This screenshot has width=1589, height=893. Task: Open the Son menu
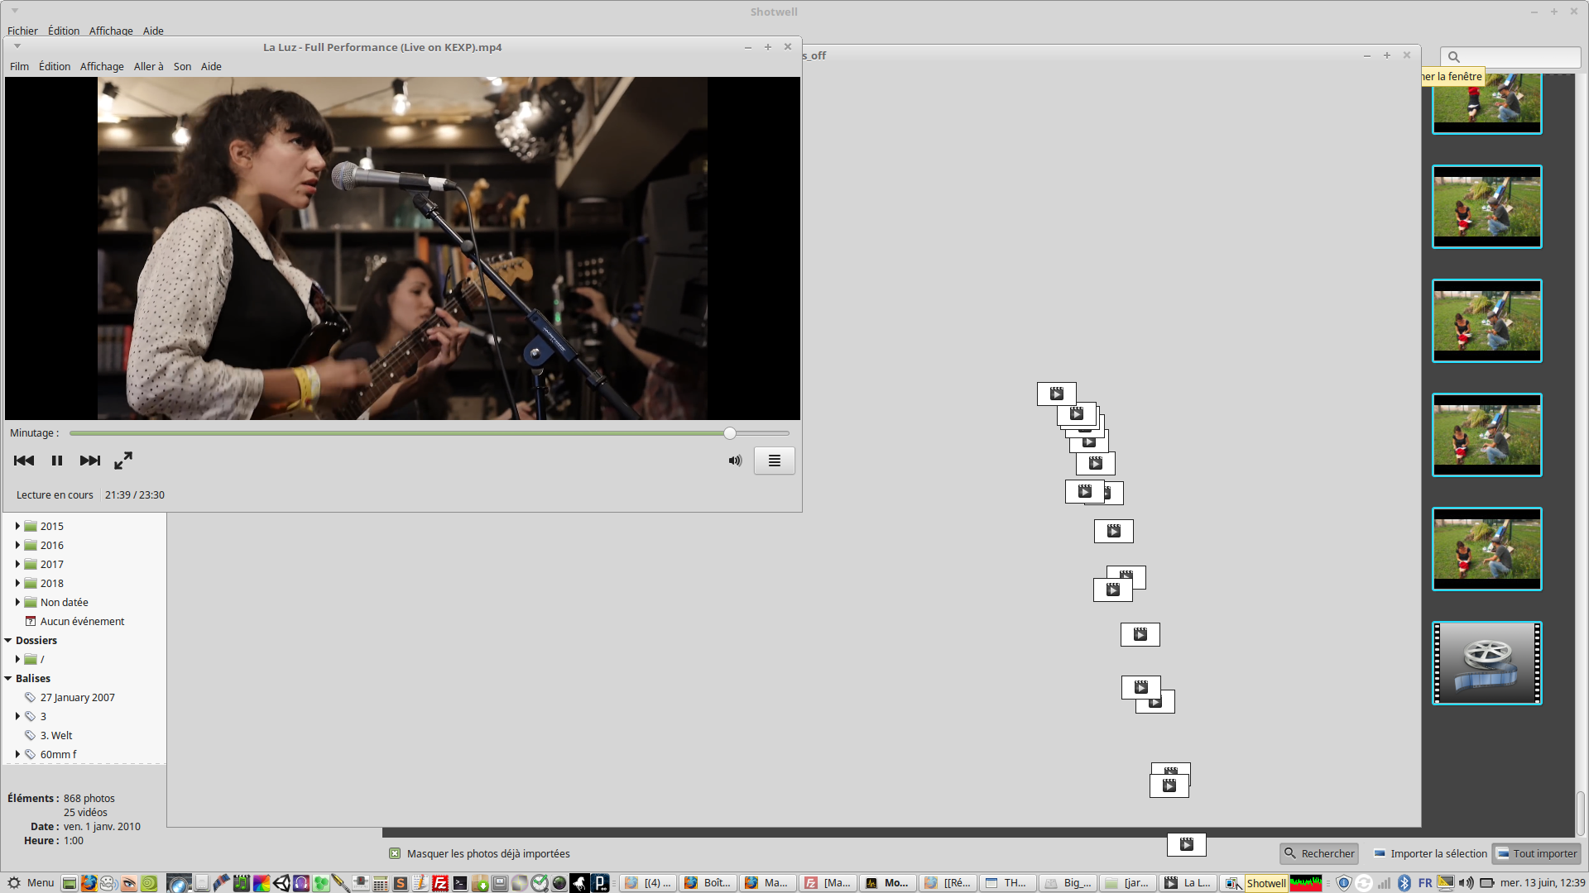click(182, 66)
